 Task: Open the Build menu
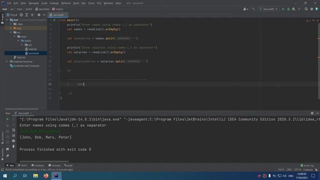click(x=76, y=3)
